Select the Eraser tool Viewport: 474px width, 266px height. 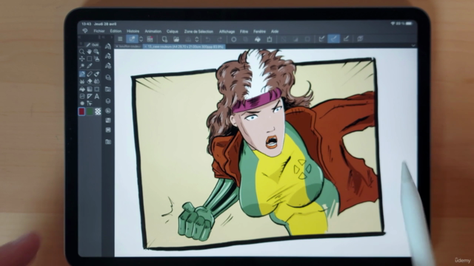(x=90, y=81)
